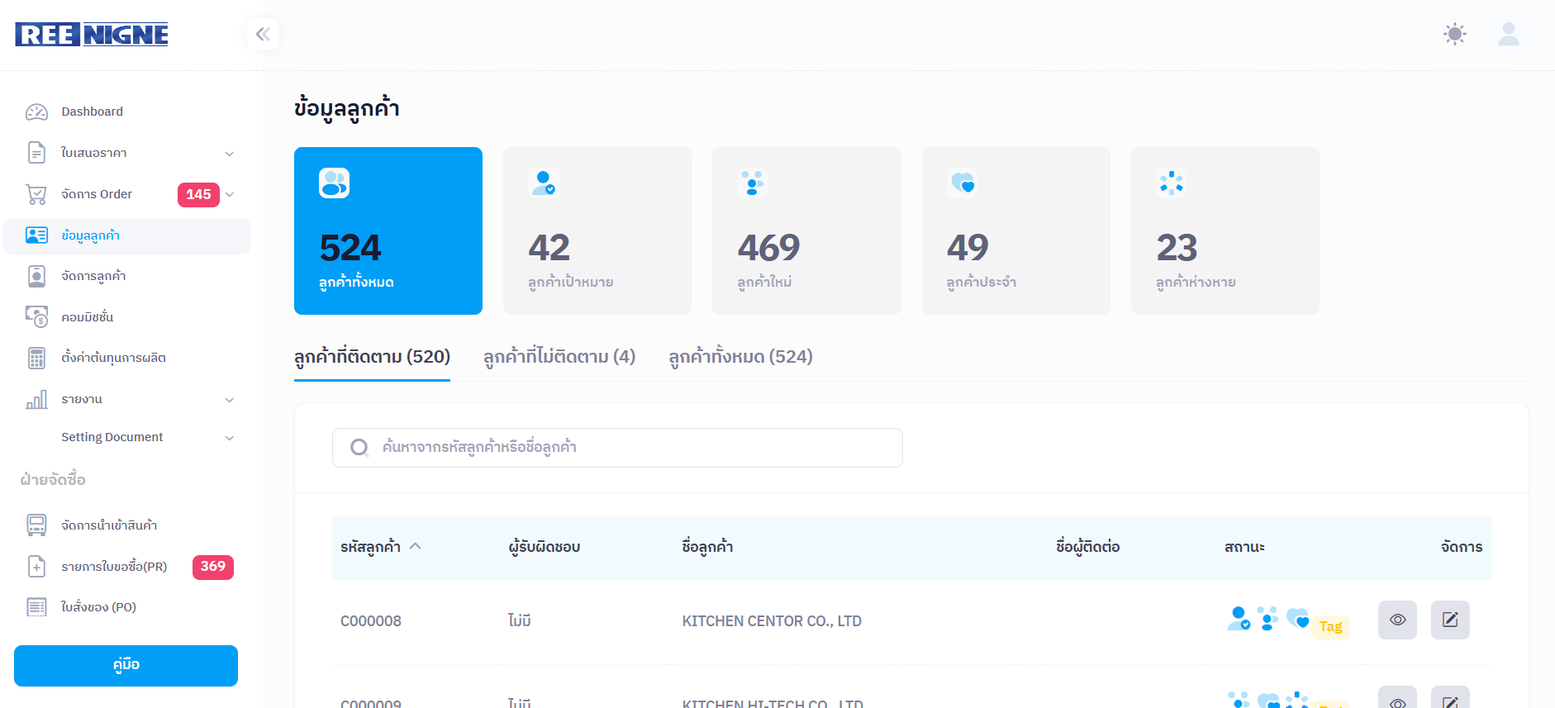Expand Setting Document submenu chevron
Viewport: 1555px width, 708px height.
click(230, 438)
